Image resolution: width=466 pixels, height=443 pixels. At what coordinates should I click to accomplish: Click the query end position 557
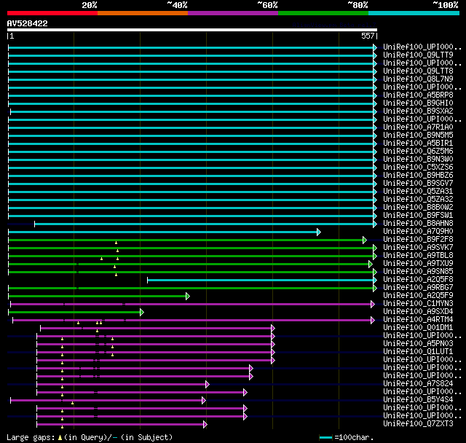pos(368,36)
